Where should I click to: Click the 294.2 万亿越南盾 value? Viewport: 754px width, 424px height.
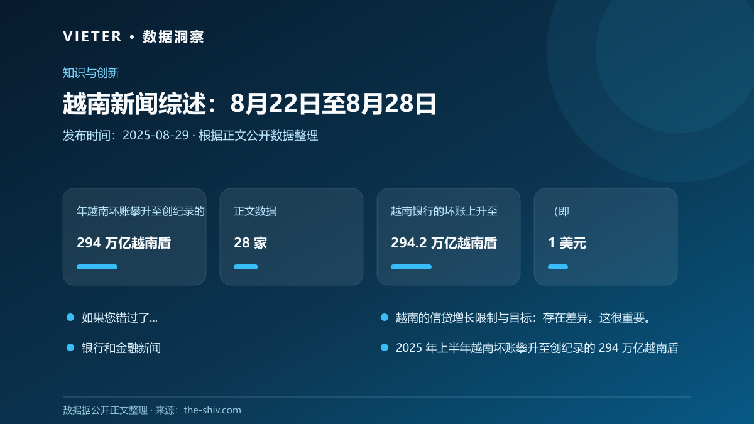tap(444, 243)
